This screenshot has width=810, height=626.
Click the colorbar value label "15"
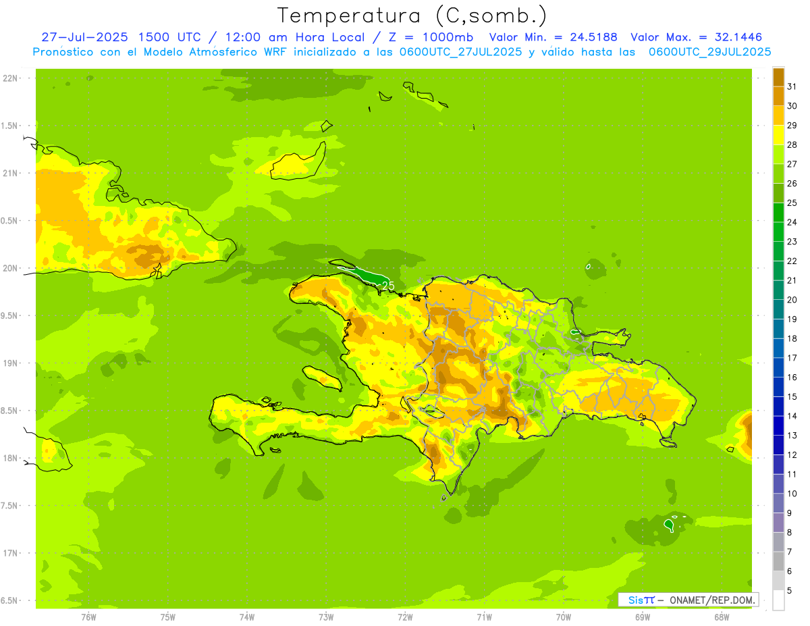click(x=792, y=396)
